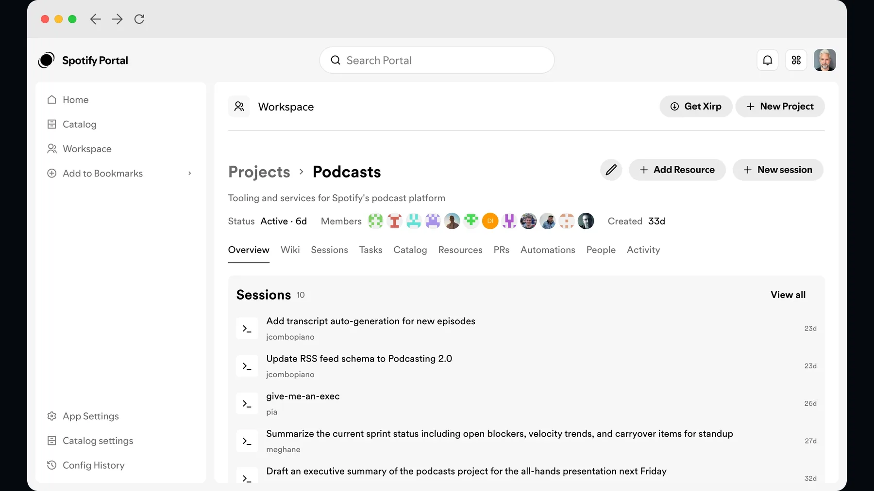Image resolution: width=874 pixels, height=491 pixels.
Task: Open session 'Add transcript auto-generation for new episodes'
Action: pos(526,329)
